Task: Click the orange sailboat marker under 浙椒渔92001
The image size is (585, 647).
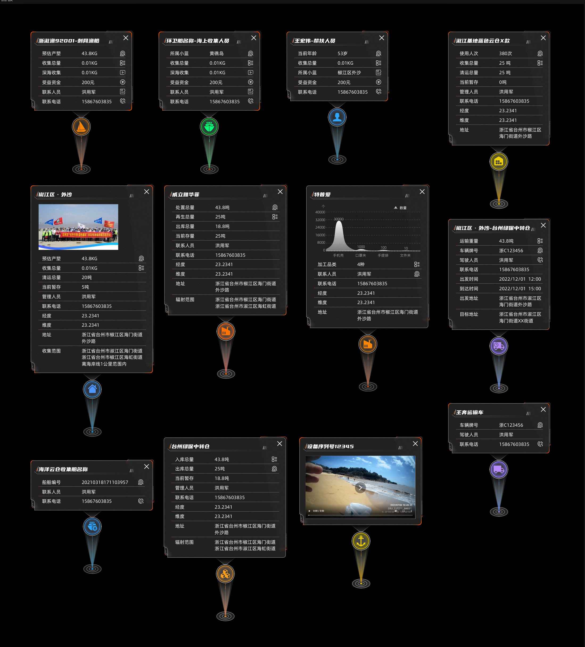Action: tap(81, 126)
